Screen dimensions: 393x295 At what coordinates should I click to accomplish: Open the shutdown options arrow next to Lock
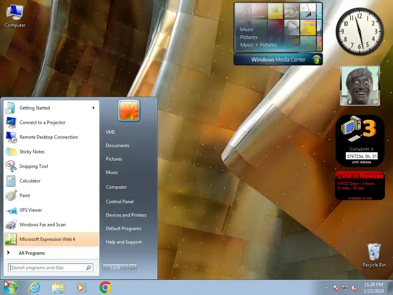click(132, 268)
